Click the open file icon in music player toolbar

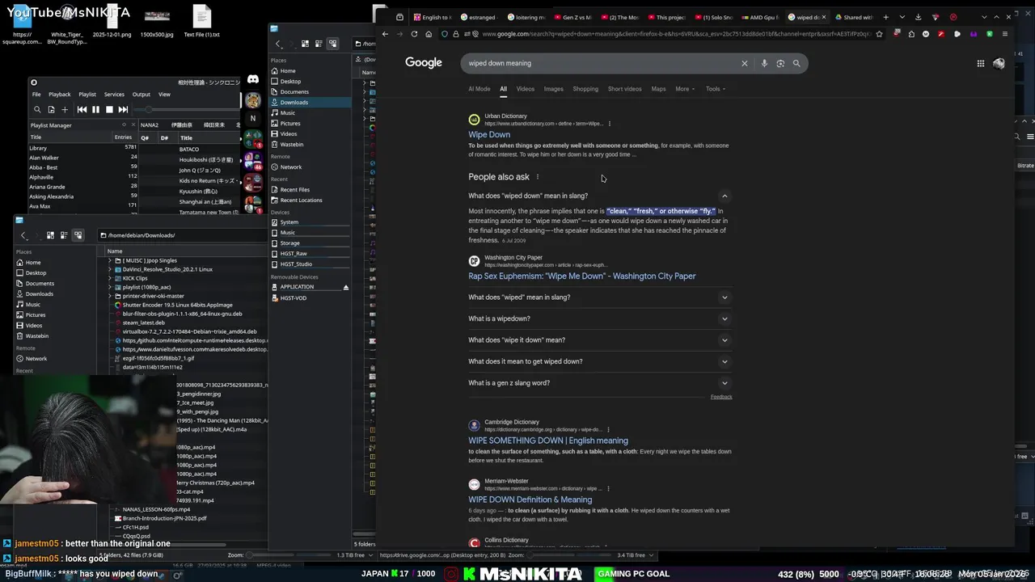point(51,110)
